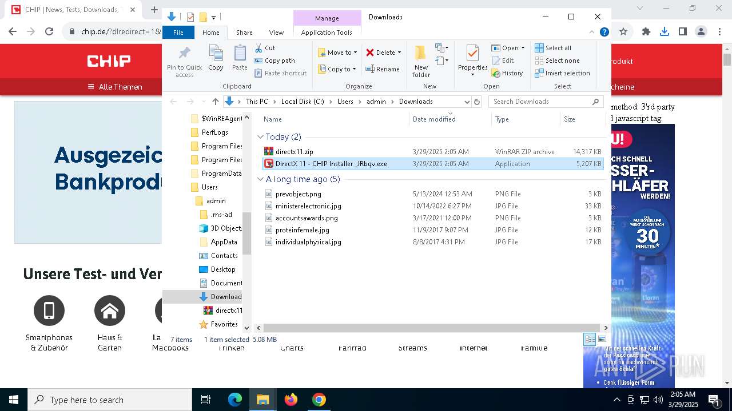
Task: Minimize the ribbon chevron
Action: pos(592,33)
